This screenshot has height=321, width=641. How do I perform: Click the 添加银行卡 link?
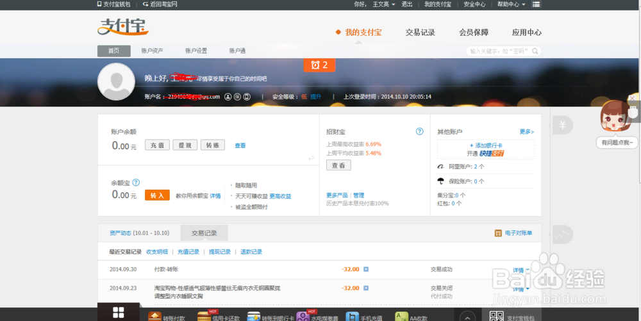(486, 145)
